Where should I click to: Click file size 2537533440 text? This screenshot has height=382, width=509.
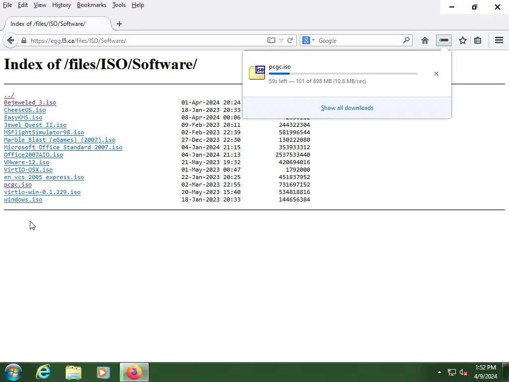pos(292,155)
